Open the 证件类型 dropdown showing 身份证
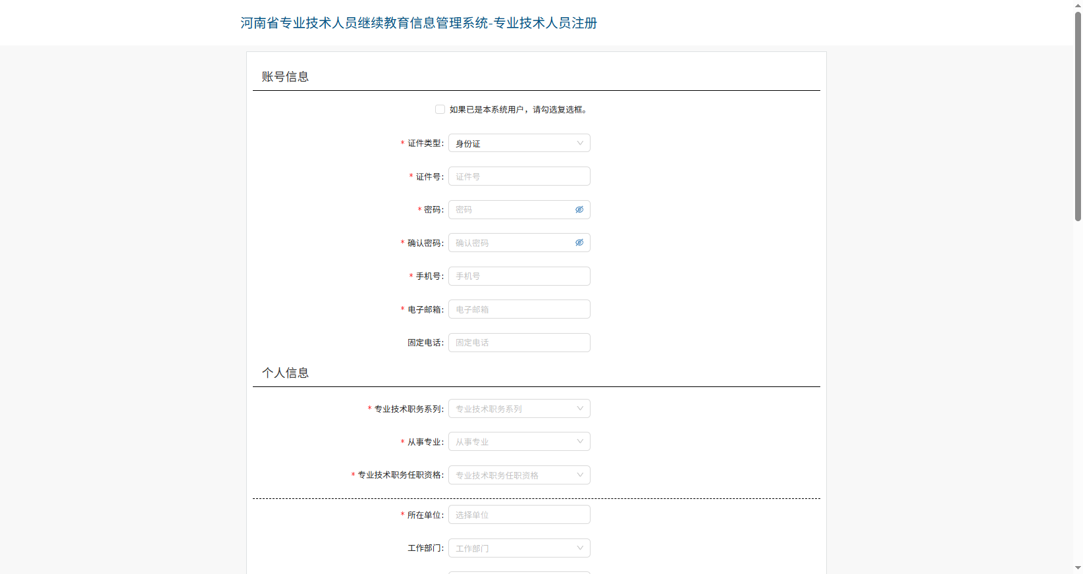The image size is (1083, 574). pos(512,143)
